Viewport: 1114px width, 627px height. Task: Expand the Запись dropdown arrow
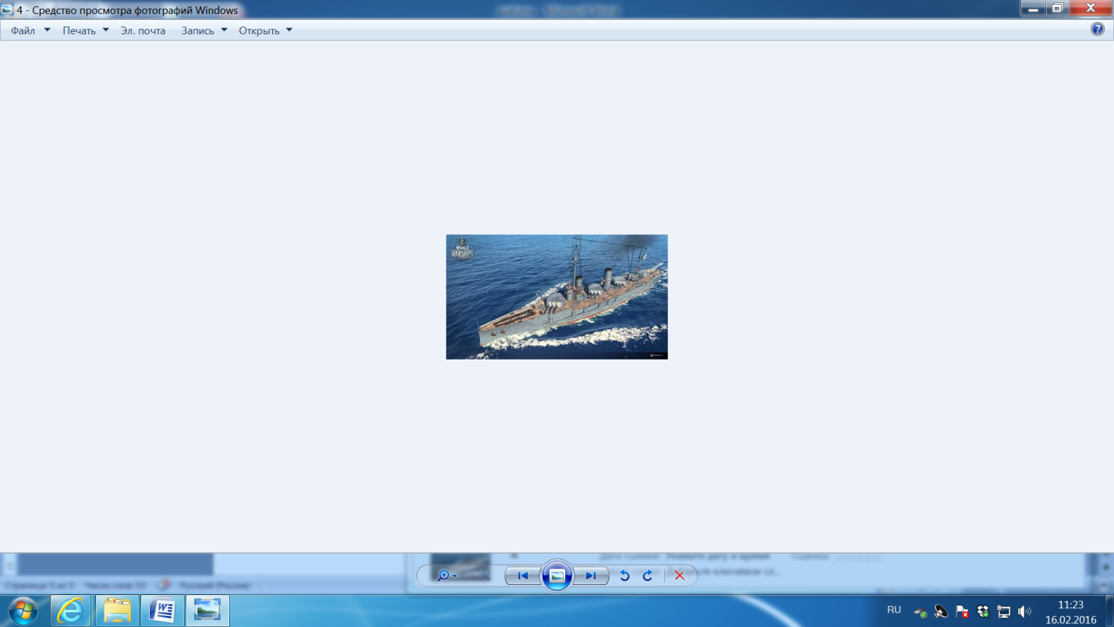[x=225, y=30]
